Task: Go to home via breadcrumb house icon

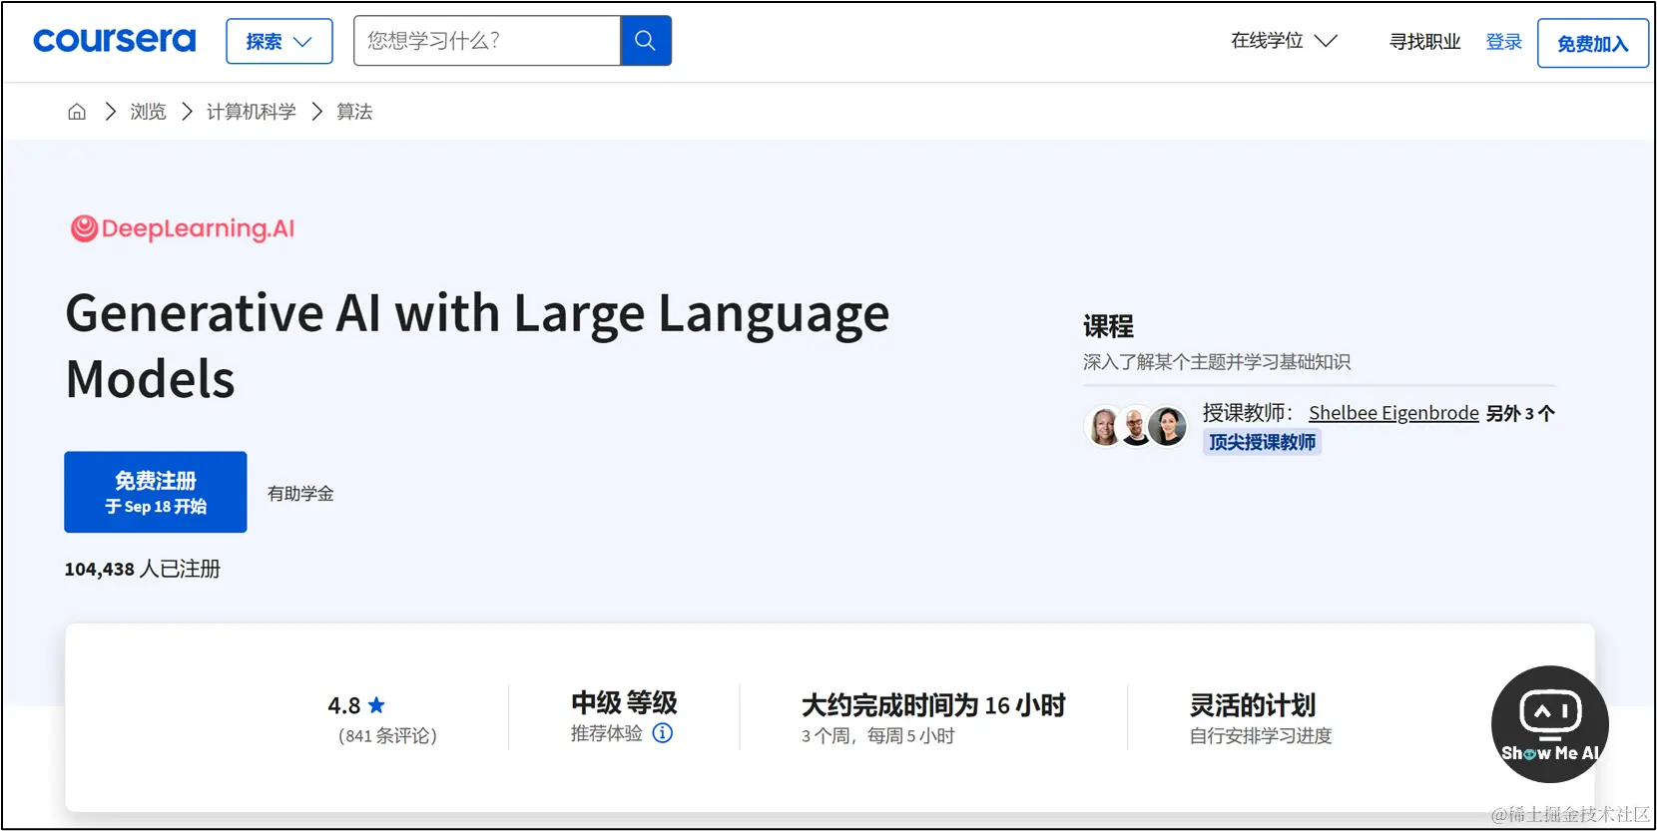Action: [x=77, y=112]
